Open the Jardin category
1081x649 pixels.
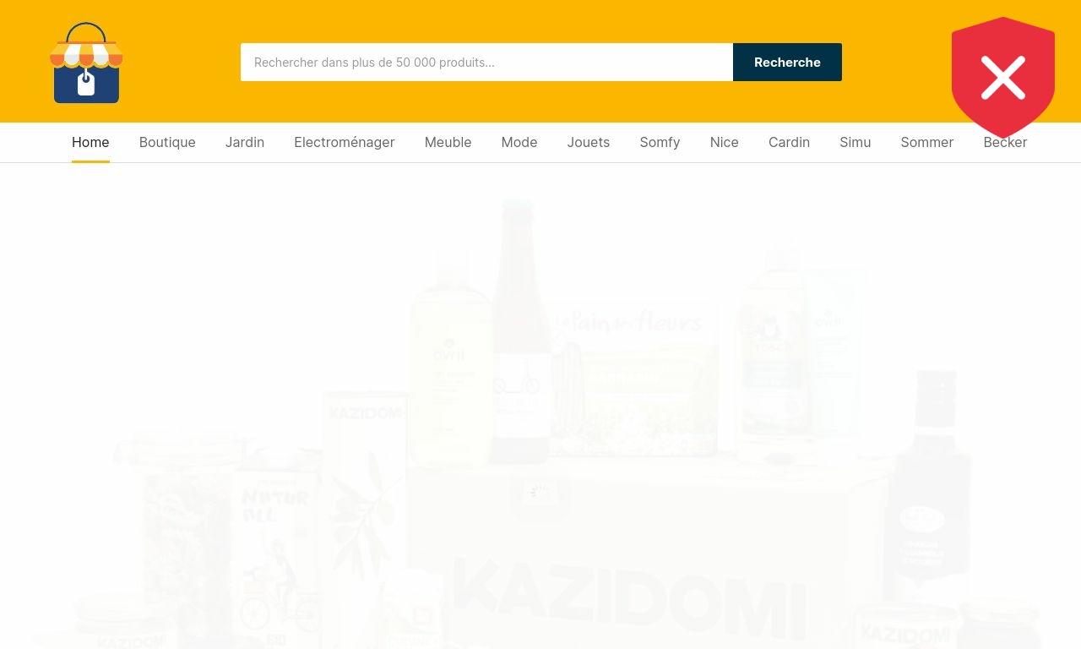(x=245, y=143)
